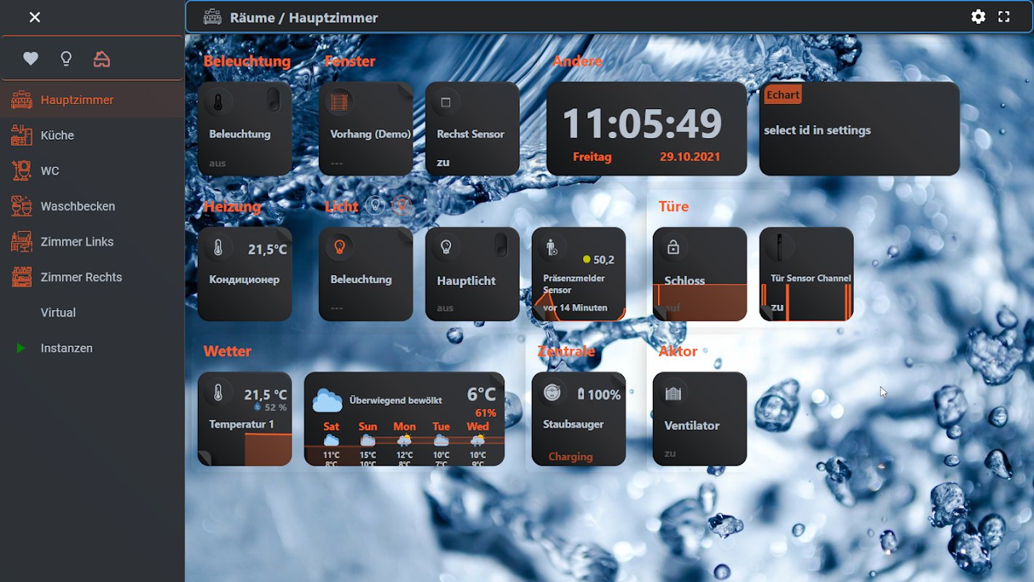Open Präsenzmelder Sensor tile
Viewport: 1034px width, 582px height.
click(578, 274)
